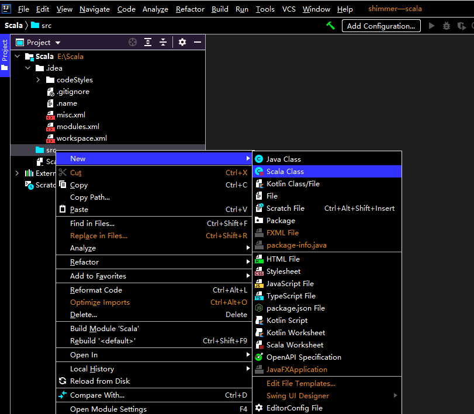Open the Project view dropdown
This screenshot has height=414, width=474.
pyautogui.click(x=58, y=43)
